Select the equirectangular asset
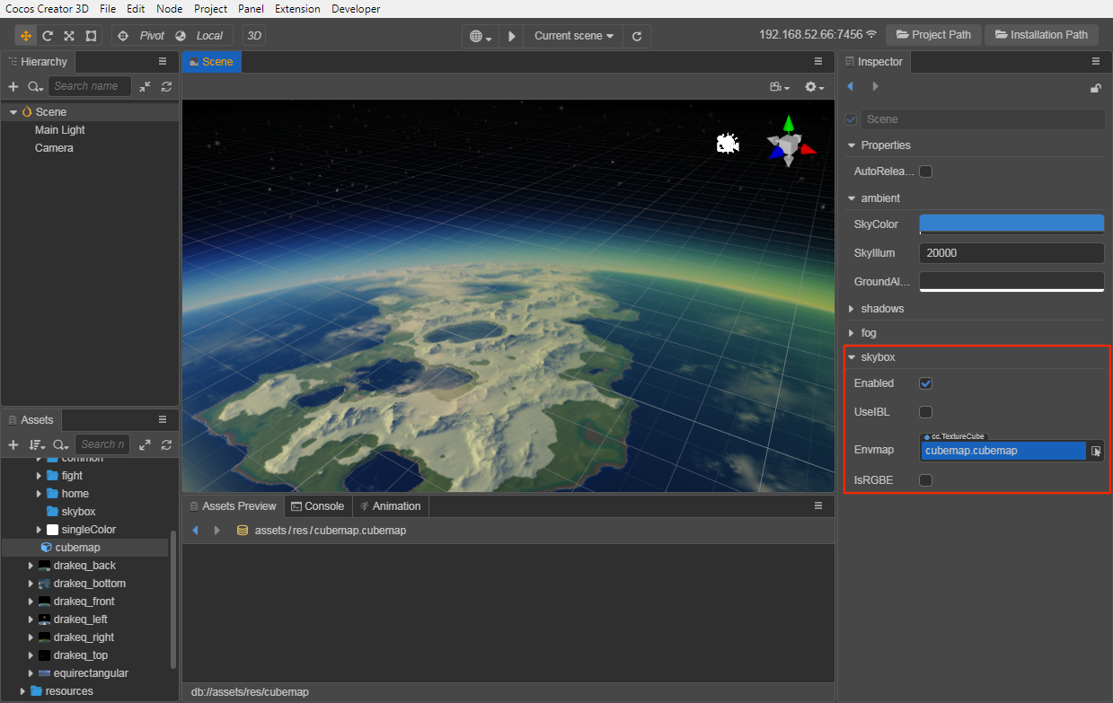 click(91, 673)
